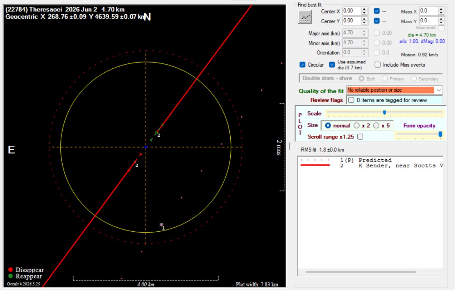Increase Mass X with up arrow

(x=442, y=9)
